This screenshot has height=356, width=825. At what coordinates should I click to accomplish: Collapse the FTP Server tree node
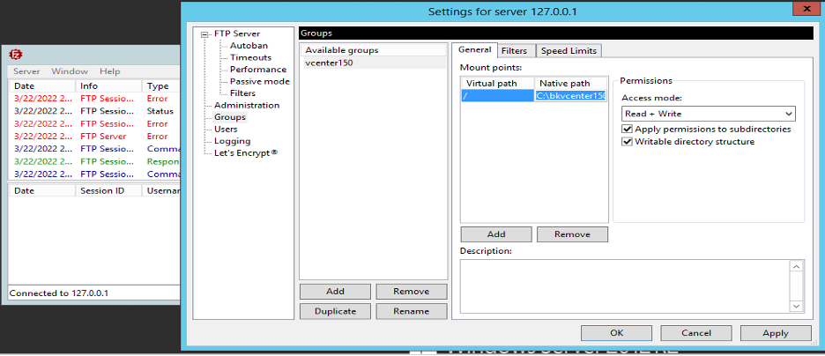(x=204, y=34)
